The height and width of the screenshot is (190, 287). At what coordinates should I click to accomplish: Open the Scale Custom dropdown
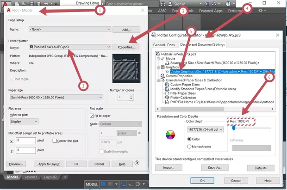click(120, 124)
